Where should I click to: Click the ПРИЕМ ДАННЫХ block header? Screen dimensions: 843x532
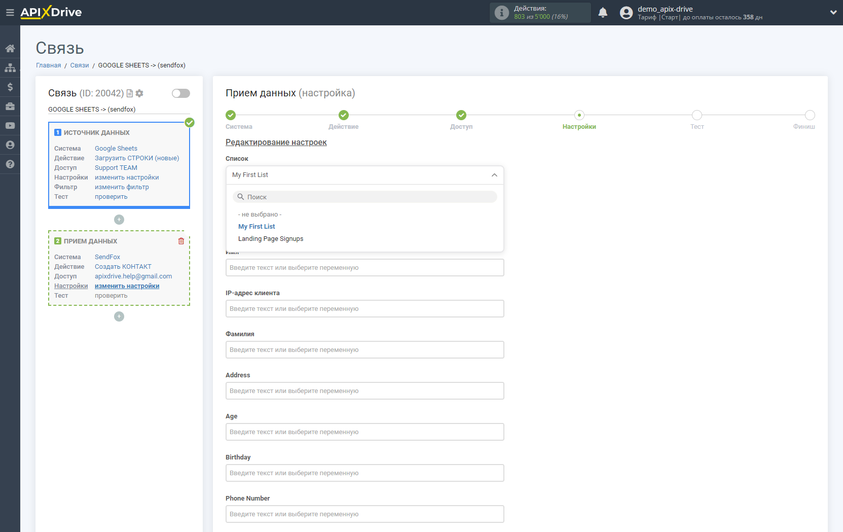90,241
